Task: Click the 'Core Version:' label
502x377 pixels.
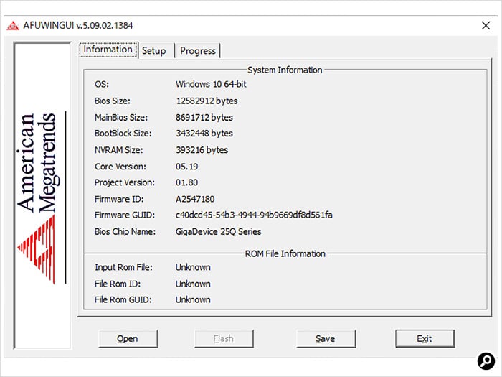Action: pyautogui.click(x=120, y=167)
